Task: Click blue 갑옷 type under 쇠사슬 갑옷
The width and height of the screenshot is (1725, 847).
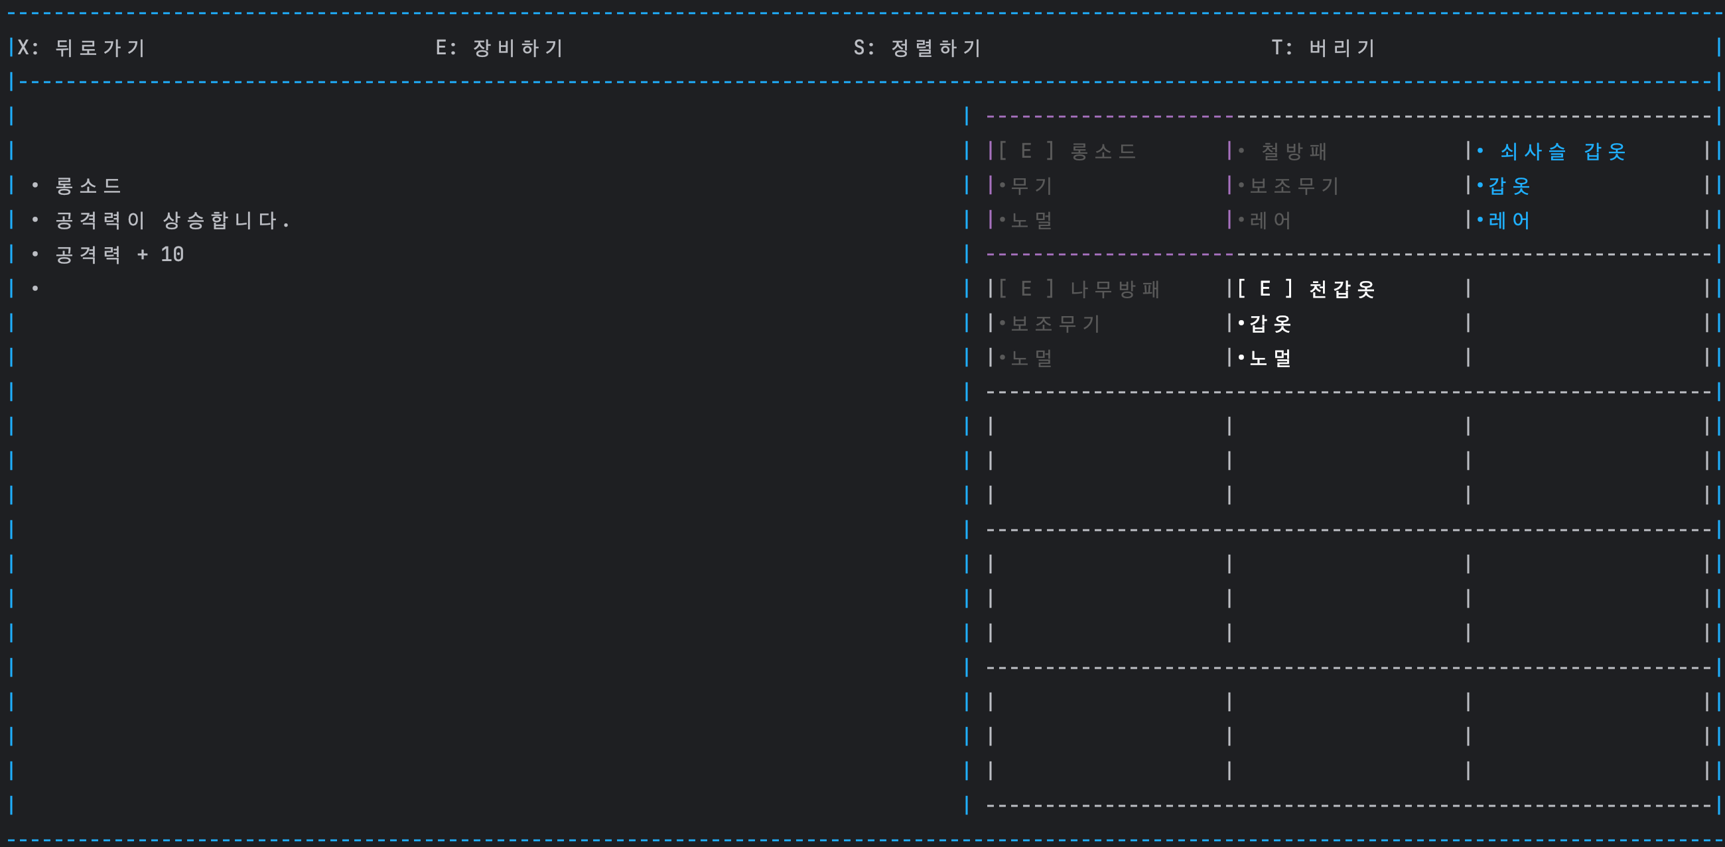Action: click(x=1509, y=186)
